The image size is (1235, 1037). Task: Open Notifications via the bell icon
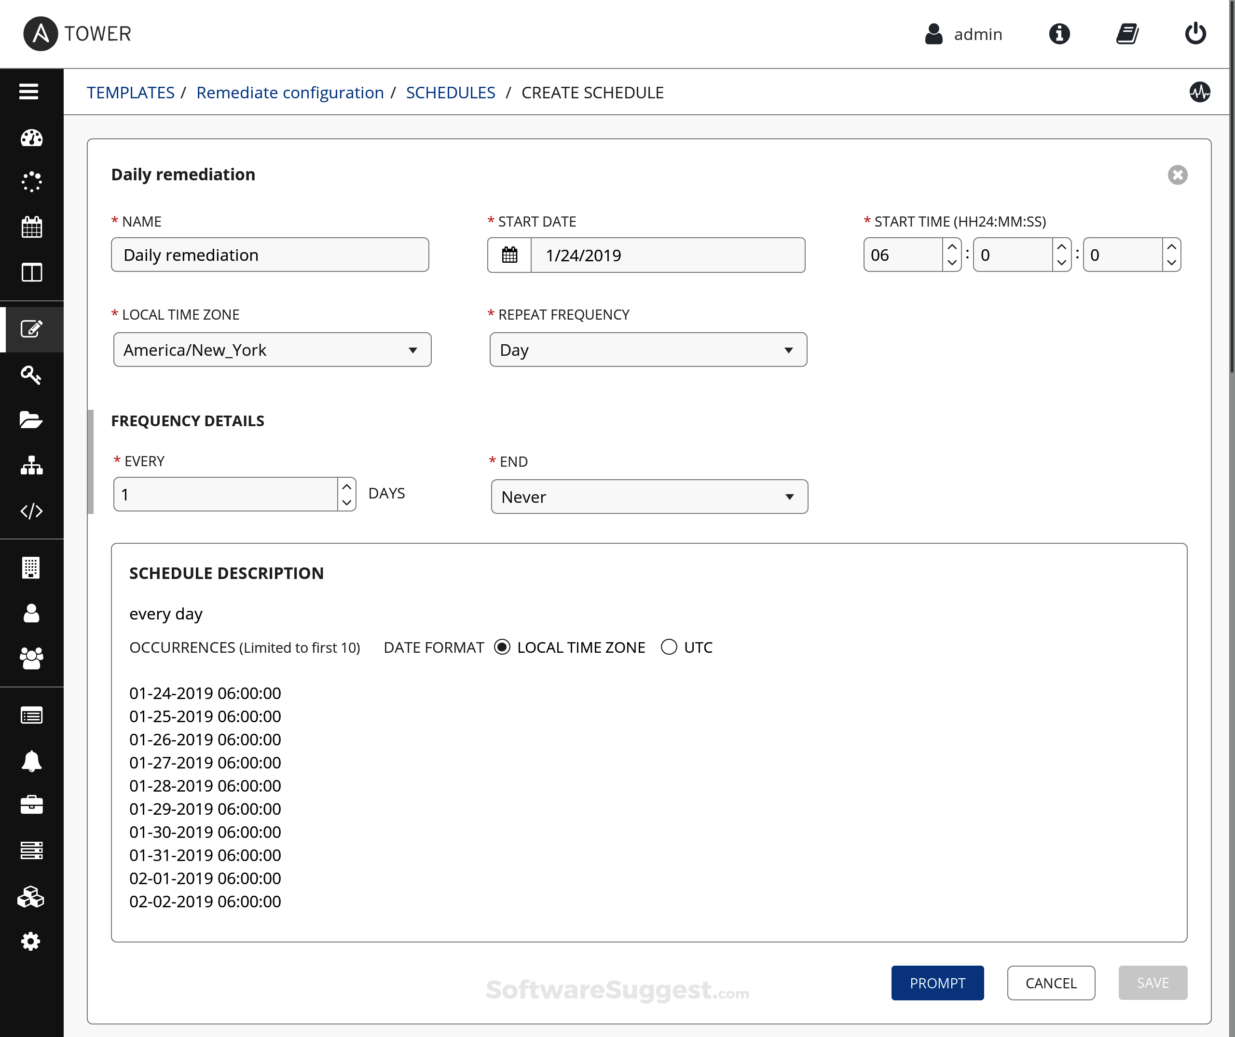point(31,761)
